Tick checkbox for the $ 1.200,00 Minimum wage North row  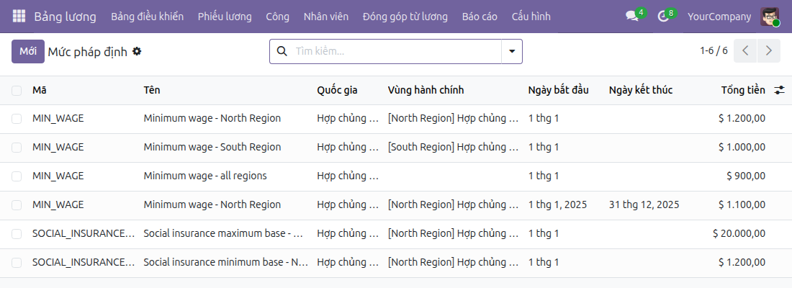[17, 119]
